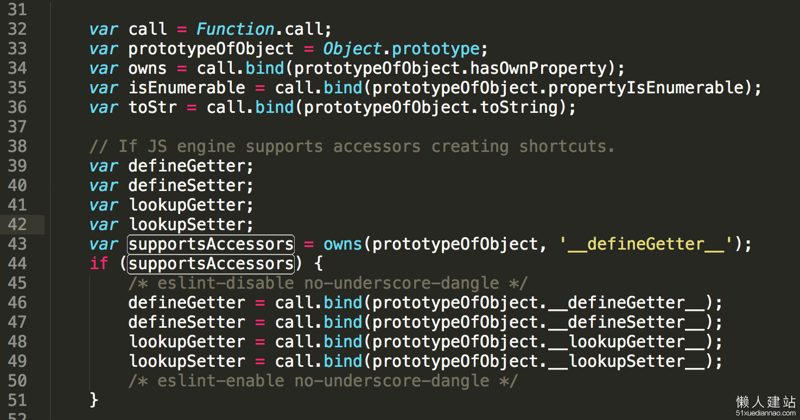Click line number 42 in the gutter
Viewport: 800px width, 420px height.
click(17, 224)
